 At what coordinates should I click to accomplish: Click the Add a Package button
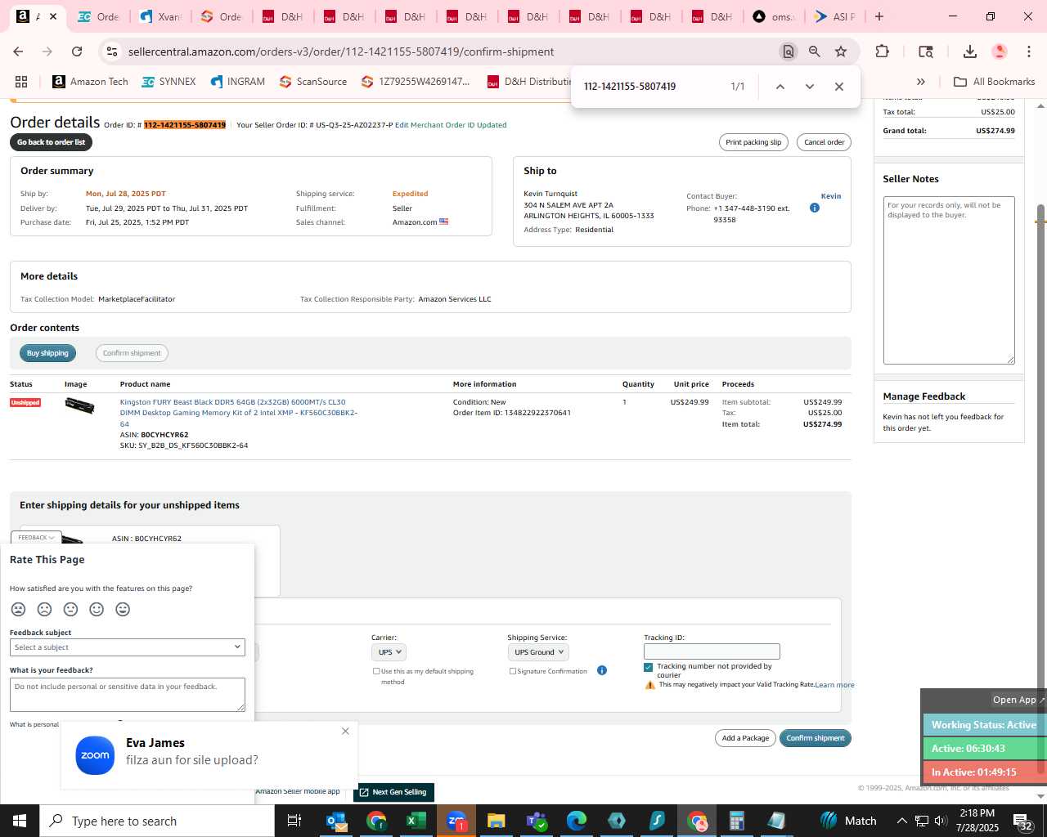coord(745,738)
